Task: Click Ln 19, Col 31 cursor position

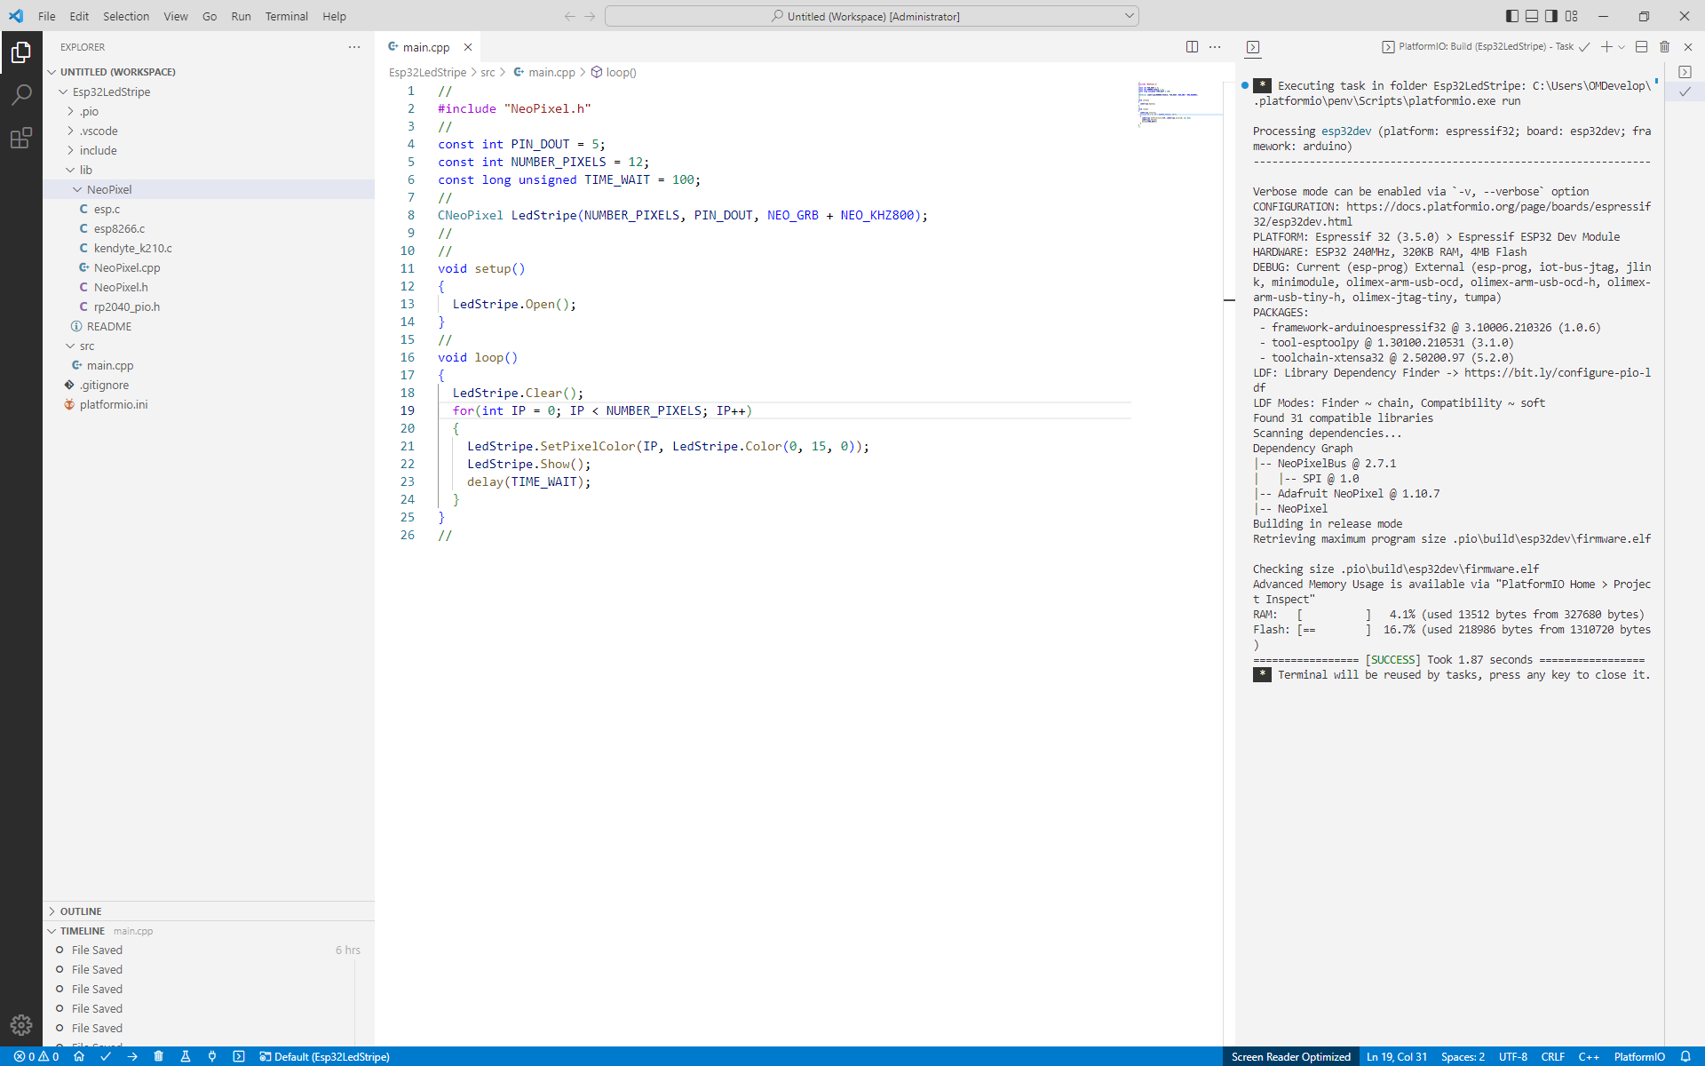Action: click(1397, 1056)
